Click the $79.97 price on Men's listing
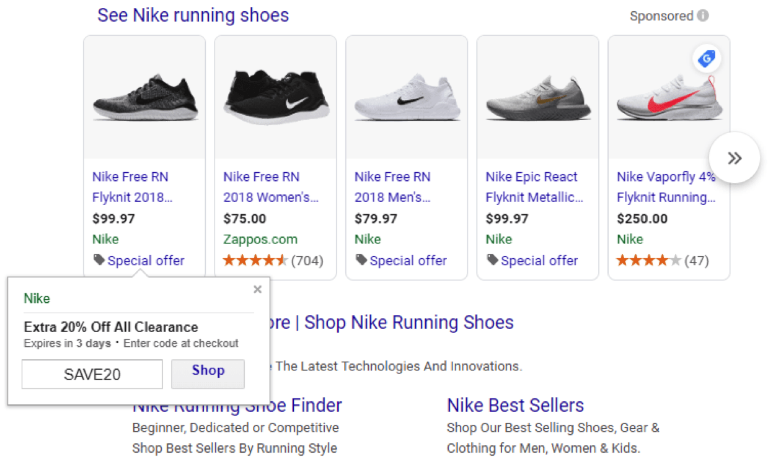This screenshot has height=462, width=768. (376, 219)
